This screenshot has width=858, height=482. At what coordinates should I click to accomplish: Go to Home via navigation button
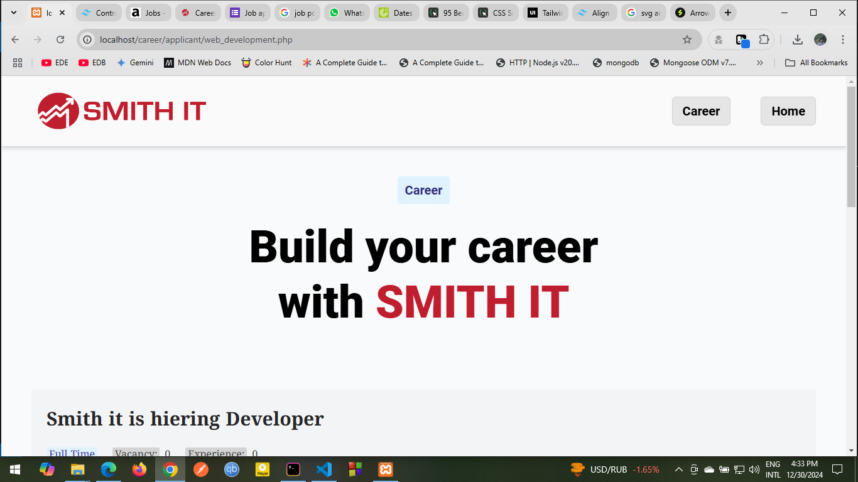point(788,111)
